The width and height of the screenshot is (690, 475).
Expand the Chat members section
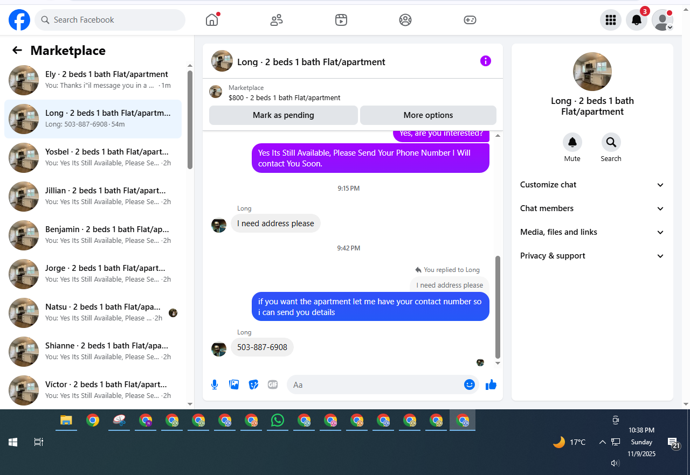592,208
